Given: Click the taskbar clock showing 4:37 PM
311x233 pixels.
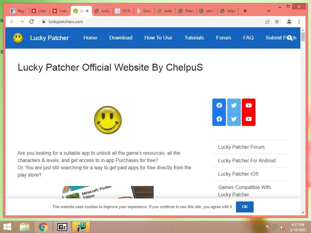Looking at the screenshot, I should click(298, 227).
